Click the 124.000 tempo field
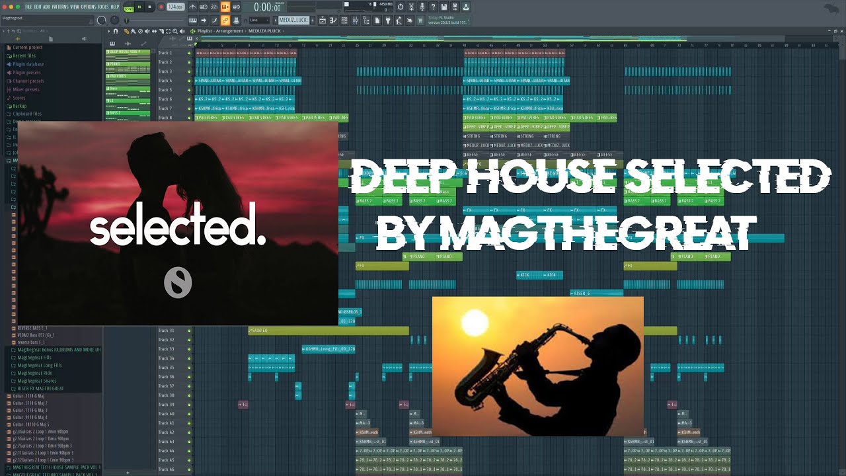Image resolution: width=846 pixels, height=476 pixels. (175, 7)
